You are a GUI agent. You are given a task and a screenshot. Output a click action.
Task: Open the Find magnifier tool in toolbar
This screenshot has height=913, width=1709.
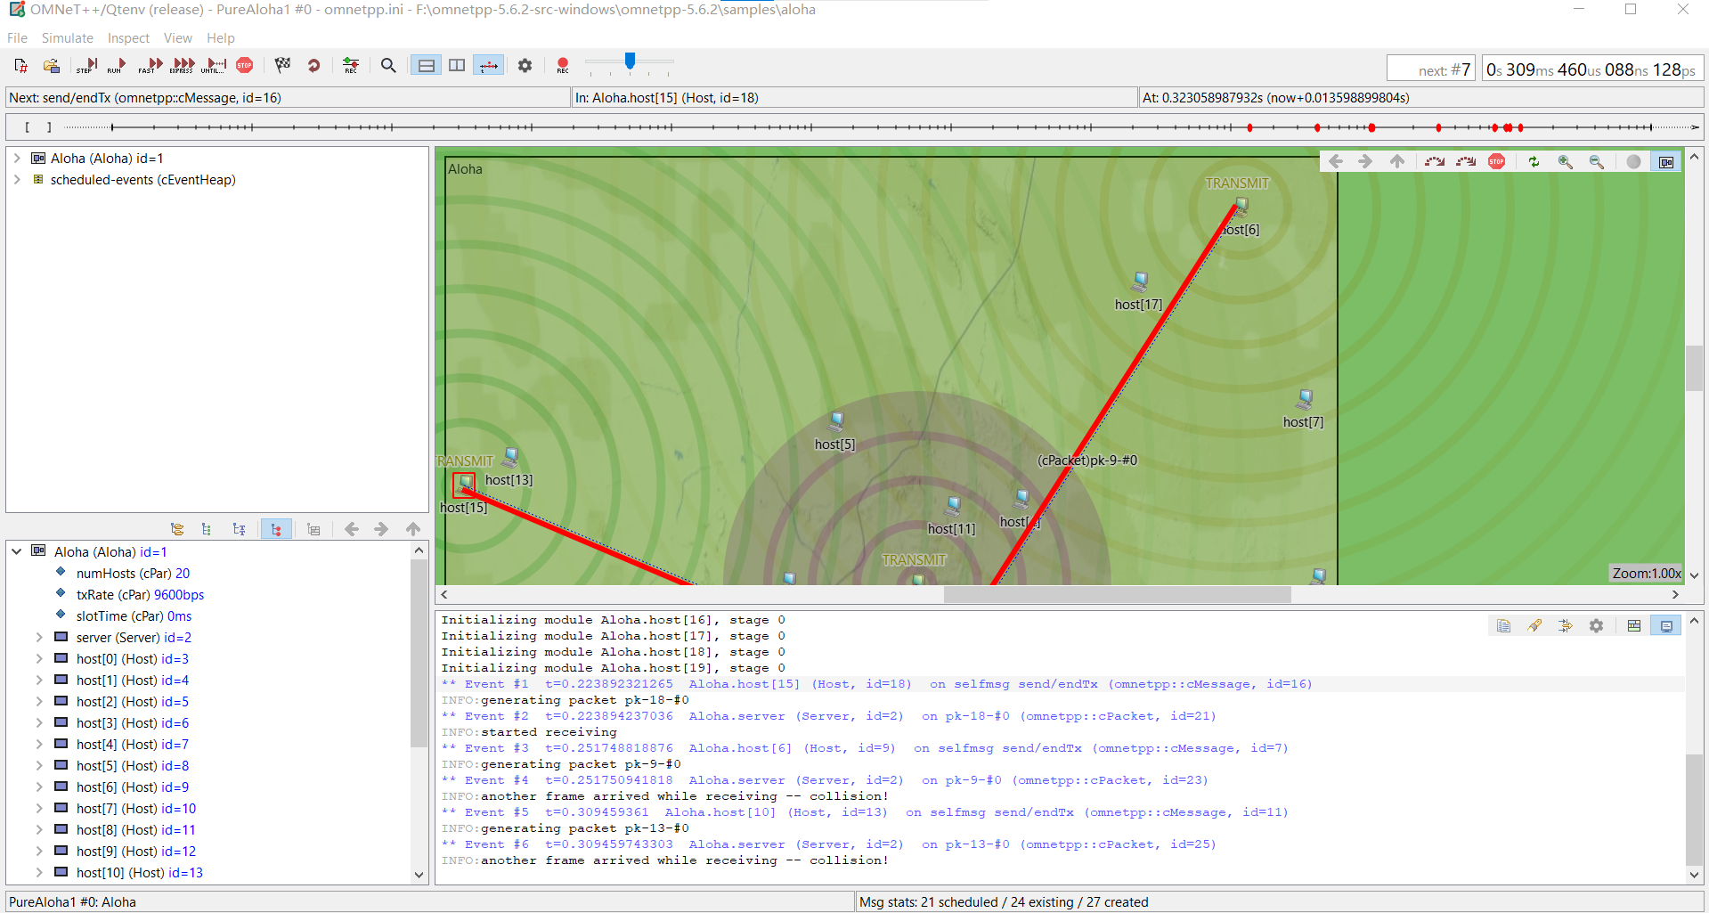(388, 65)
